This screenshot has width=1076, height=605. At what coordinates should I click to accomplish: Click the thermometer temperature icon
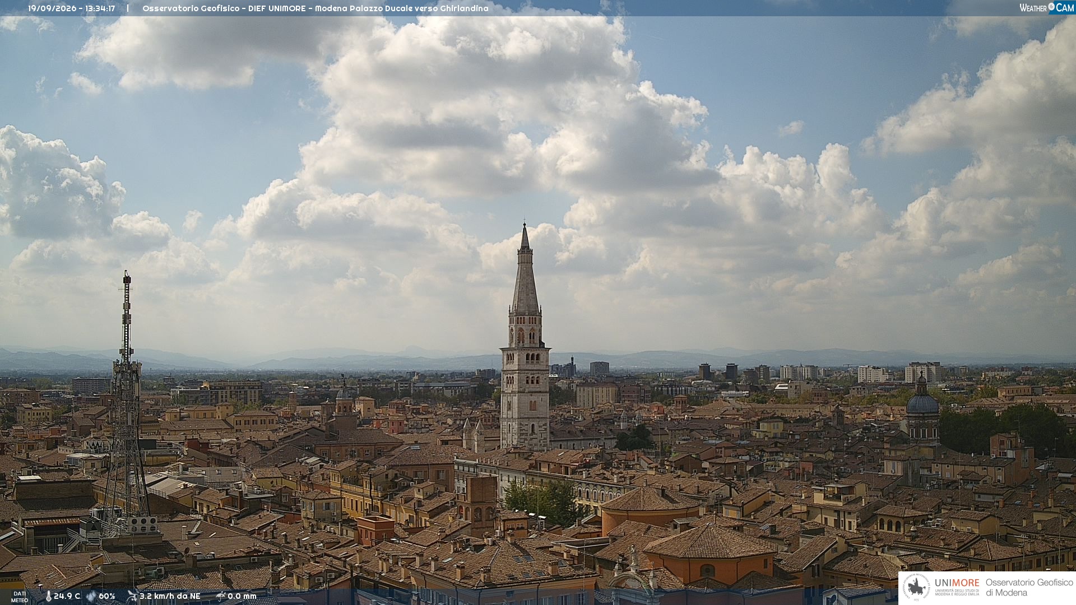click(x=49, y=597)
